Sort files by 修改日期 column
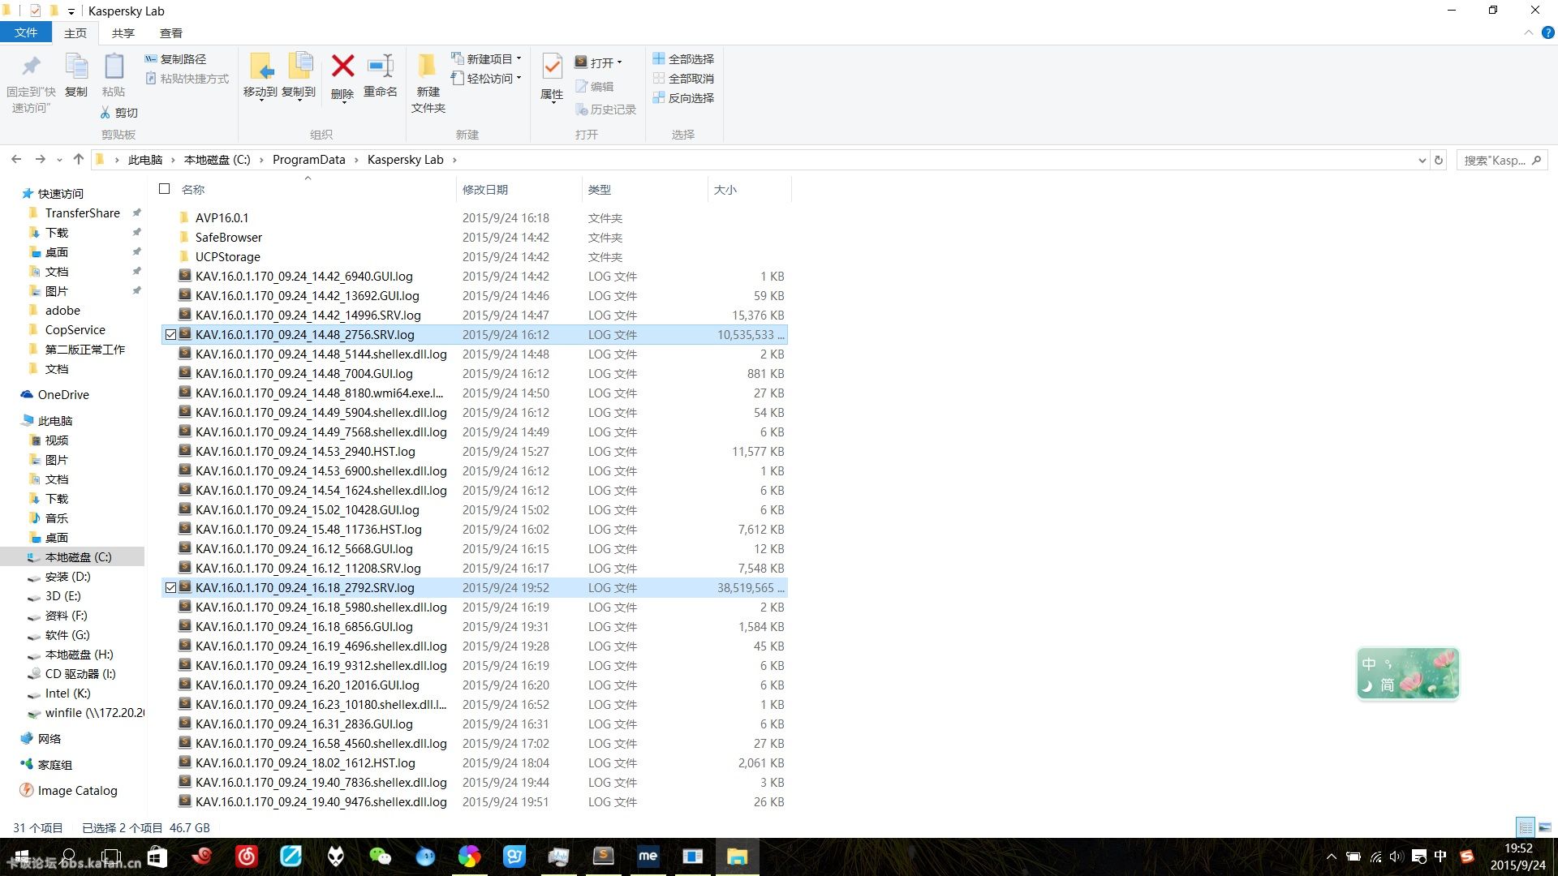 (519, 190)
